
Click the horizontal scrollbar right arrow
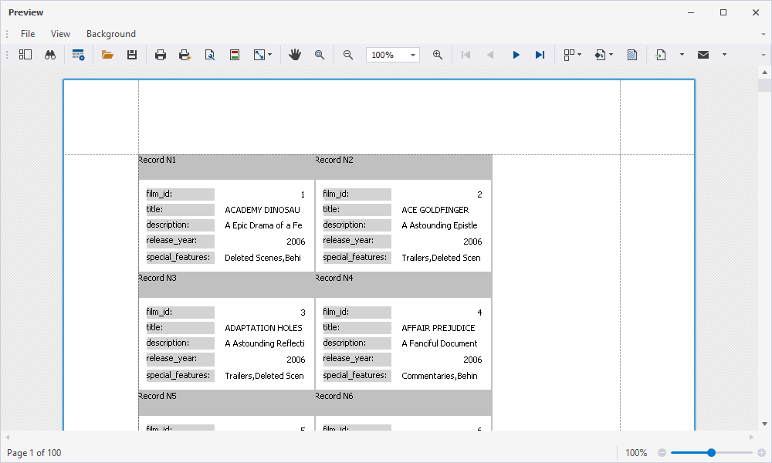point(751,437)
